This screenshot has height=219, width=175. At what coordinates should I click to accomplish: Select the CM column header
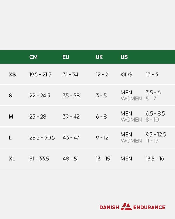click(x=33, y=57)
